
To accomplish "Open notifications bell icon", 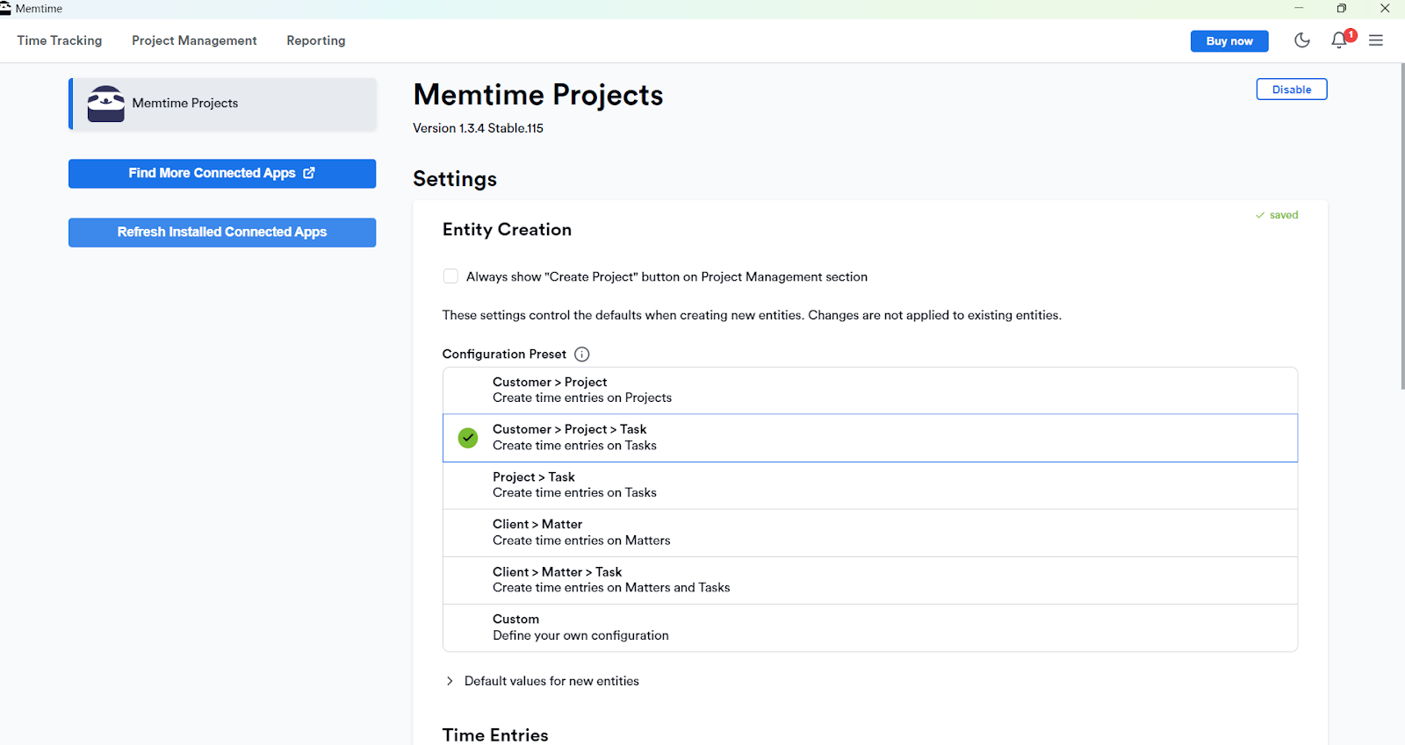I will [1339, 40].
